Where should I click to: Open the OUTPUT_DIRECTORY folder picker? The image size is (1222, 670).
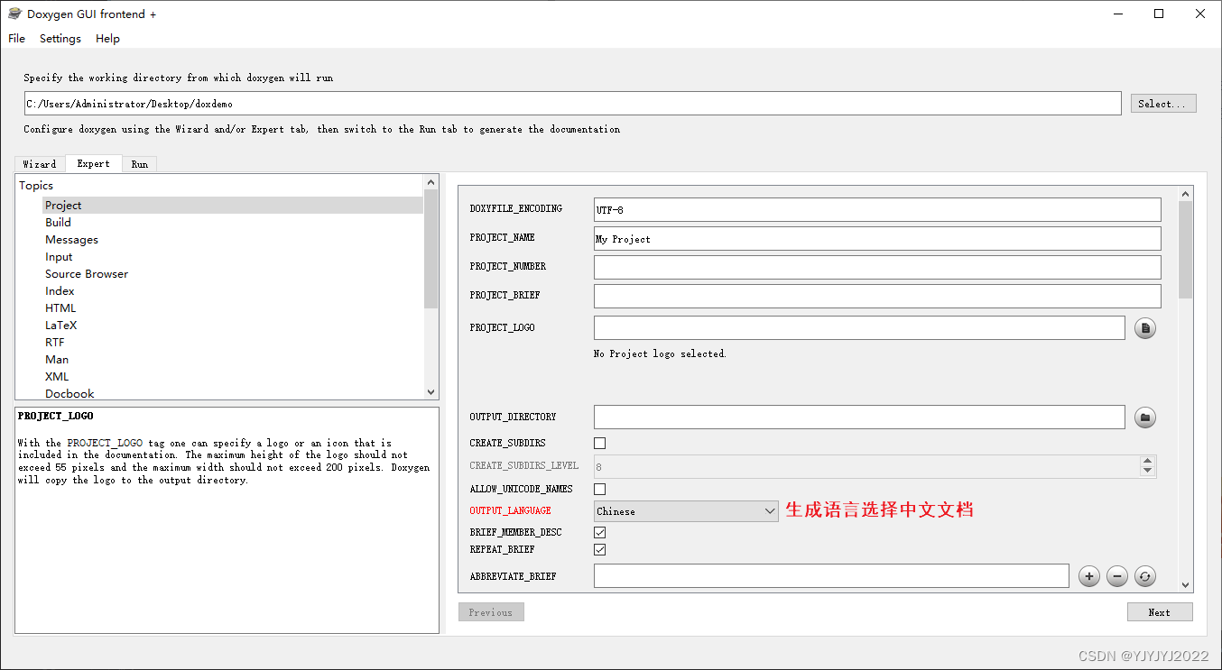click(x=1144, y=417)
